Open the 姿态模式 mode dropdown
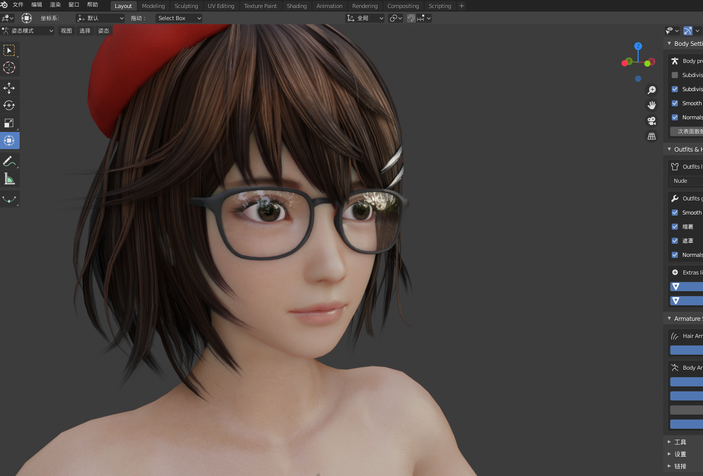703x476 pixels. click(28, 31)
